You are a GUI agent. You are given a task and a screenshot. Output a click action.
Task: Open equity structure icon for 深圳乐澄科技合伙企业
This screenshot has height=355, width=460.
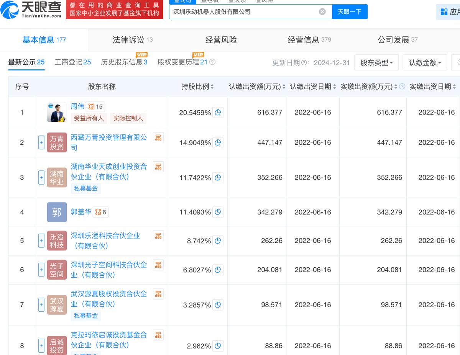[x=158, y=236]
